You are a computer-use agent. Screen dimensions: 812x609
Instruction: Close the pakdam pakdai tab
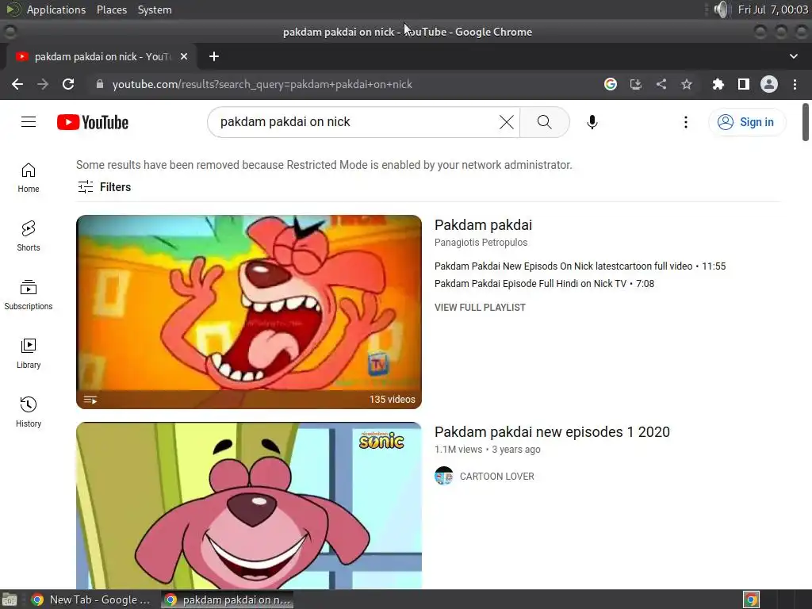tap(184, 56)
